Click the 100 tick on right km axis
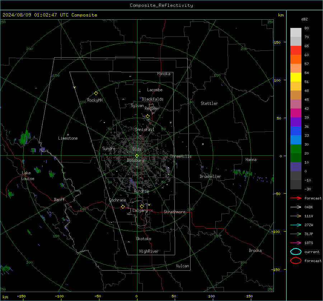The image size is (323, 301). coord(277,80)
